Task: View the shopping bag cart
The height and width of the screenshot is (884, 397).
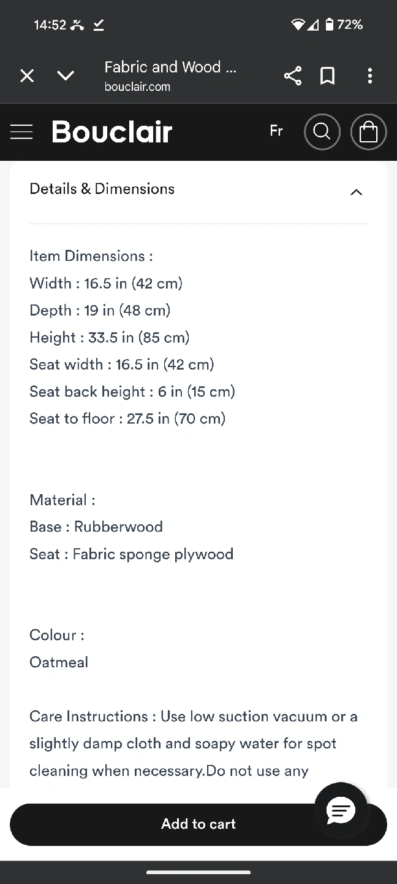Action: pos(368,131)
